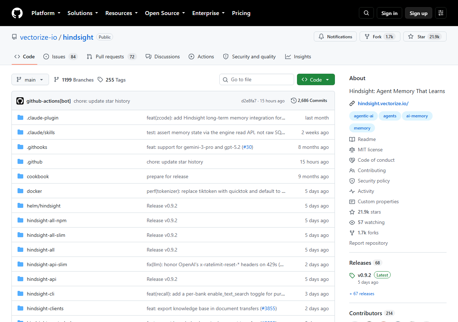Click the tag icon beside 255 Tags
This screenshot has width=458, height=322.
click(x=101, y=80)
